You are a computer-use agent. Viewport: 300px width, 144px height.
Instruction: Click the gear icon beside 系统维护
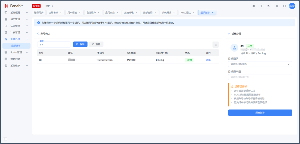click(6, 66)
